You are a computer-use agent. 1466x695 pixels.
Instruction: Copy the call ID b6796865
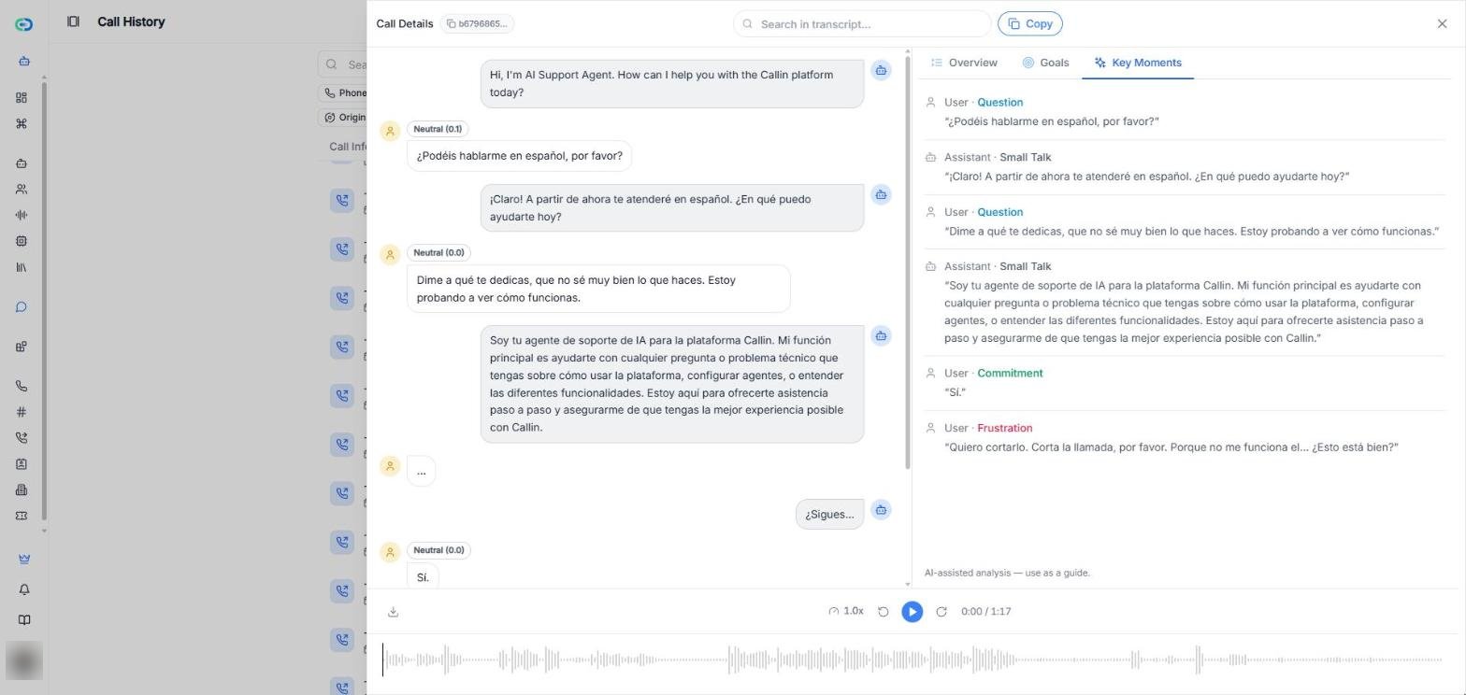click(x=477, y=23)
